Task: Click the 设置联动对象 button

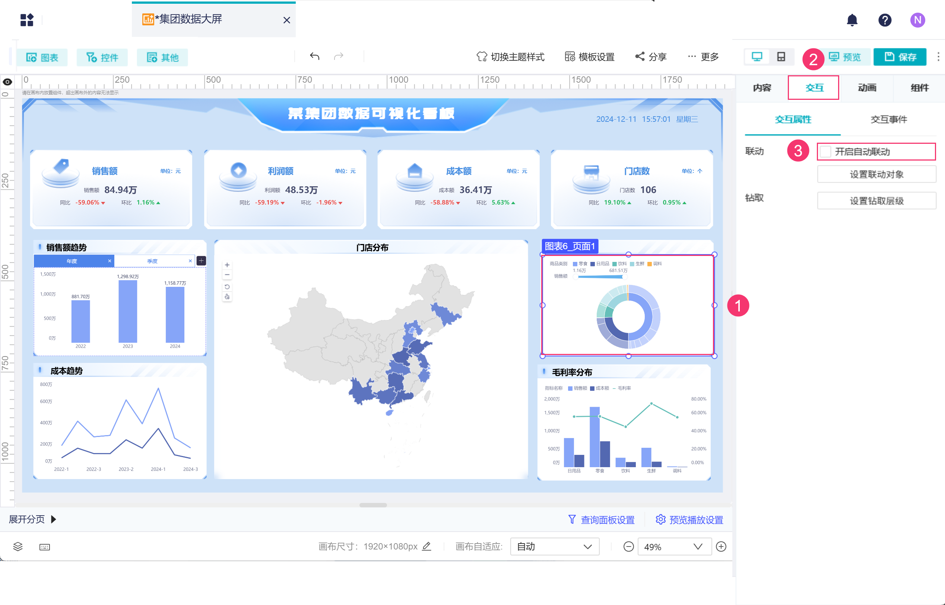Action: tap(876, 174)
